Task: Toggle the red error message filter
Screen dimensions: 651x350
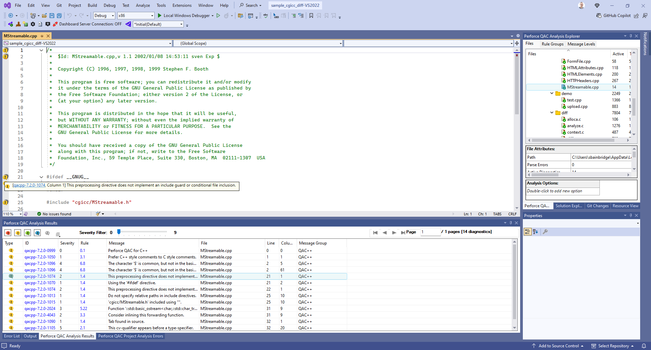Action: 8,233
